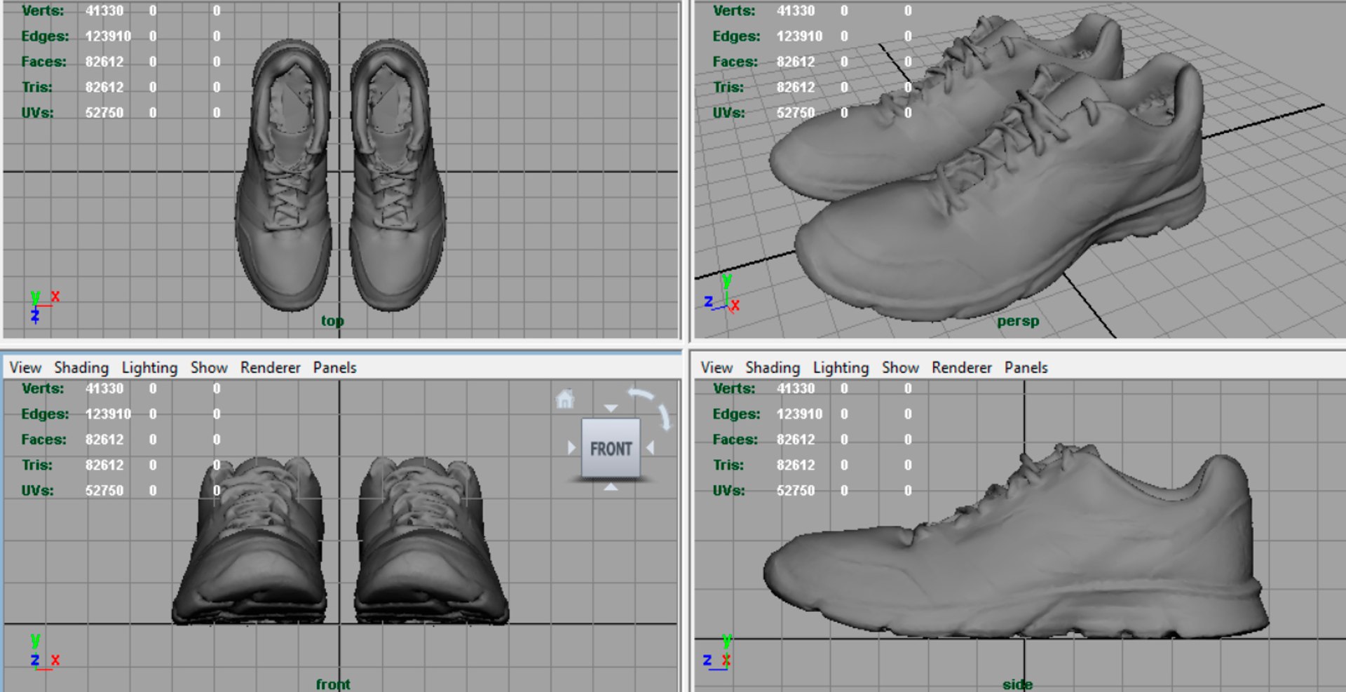Select the right shoe in the top viewport
This screenshot has height=692, width=1346.
pos(396,175)
